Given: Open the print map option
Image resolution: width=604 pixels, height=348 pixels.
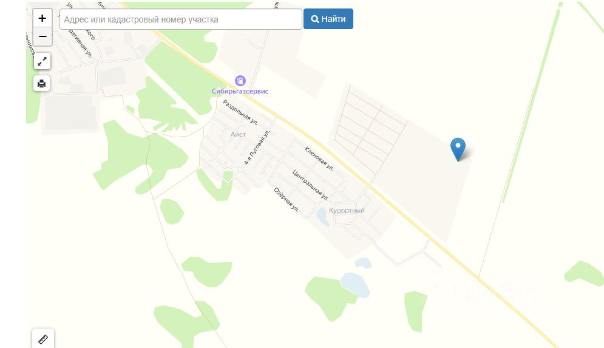Looking at the screenshot, I should point(42,83).
